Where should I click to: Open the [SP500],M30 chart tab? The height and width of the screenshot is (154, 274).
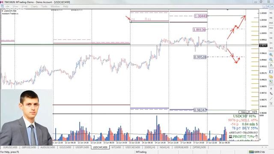click(x=199, y=147)
